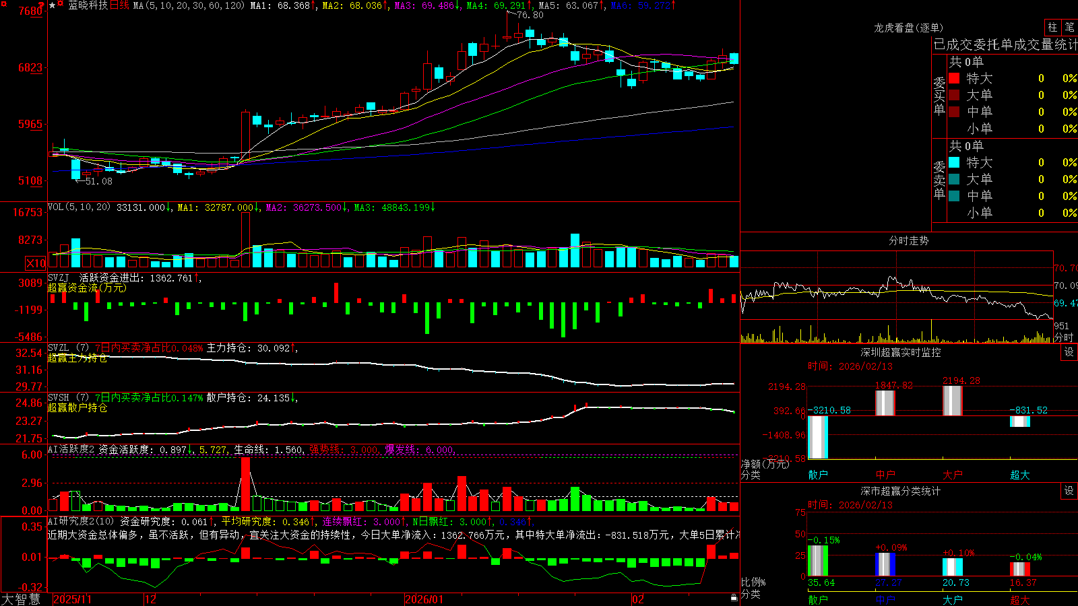
Task: Click the 中户 27.27 bar in 分类统计
Action: (x=885, y=564)
